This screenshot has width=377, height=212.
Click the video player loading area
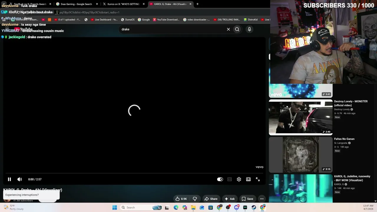click(x=134, y=110)
